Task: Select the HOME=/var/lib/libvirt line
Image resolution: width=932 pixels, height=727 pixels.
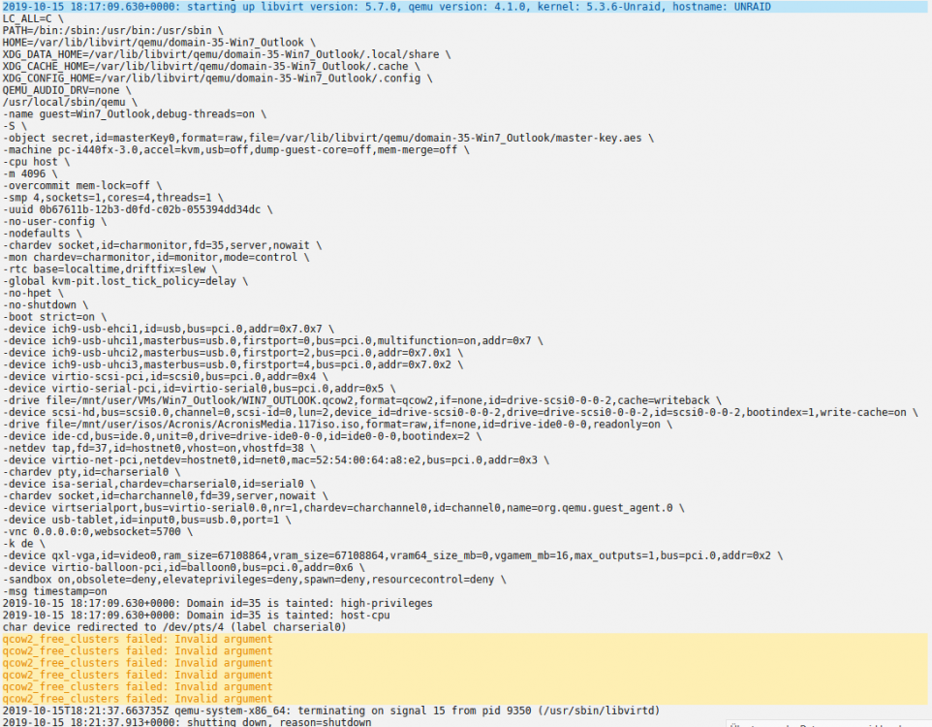Action: [x=159, y=43]
